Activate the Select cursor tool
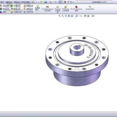Image resolution: width=117 pixels, height=117 pixels. (60, 2)
